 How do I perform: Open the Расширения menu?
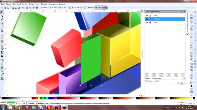pyautogui.click(x=53, y=4)
